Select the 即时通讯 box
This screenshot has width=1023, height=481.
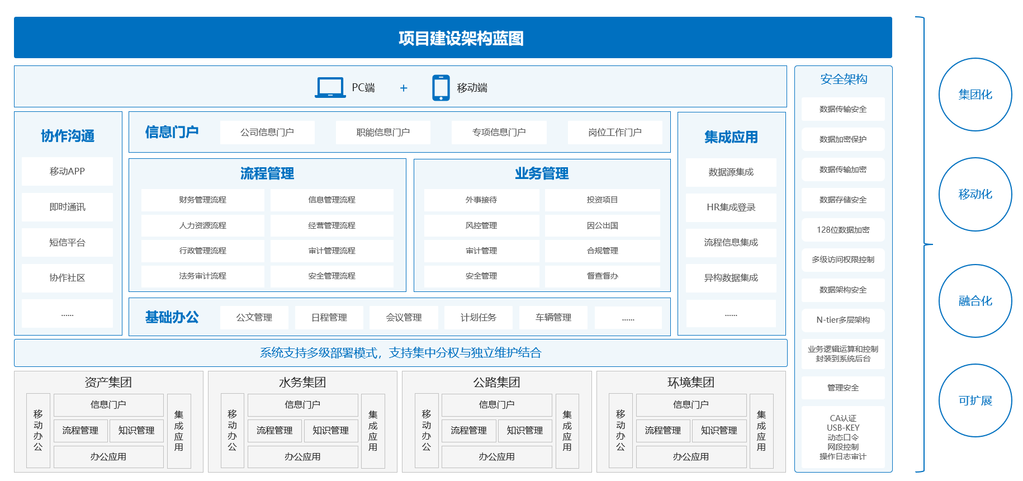[67, 207]
